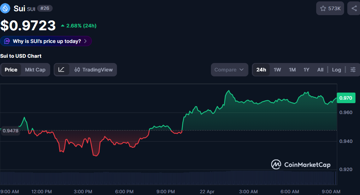The height and width of the screenshot is (195, 360).
Task: Switch chart to Mkt Cap view
Action: coord(35,70)
